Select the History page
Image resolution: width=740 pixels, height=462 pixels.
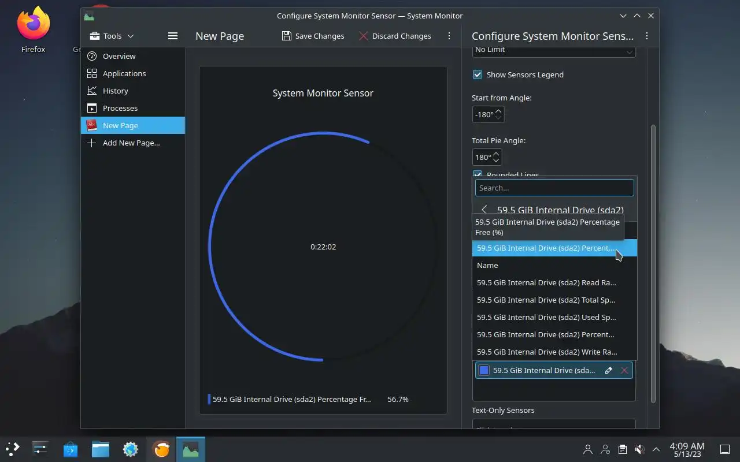point(133,91)
